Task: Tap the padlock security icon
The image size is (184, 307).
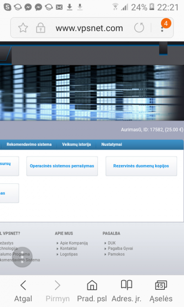Action: tap(40, 28)
